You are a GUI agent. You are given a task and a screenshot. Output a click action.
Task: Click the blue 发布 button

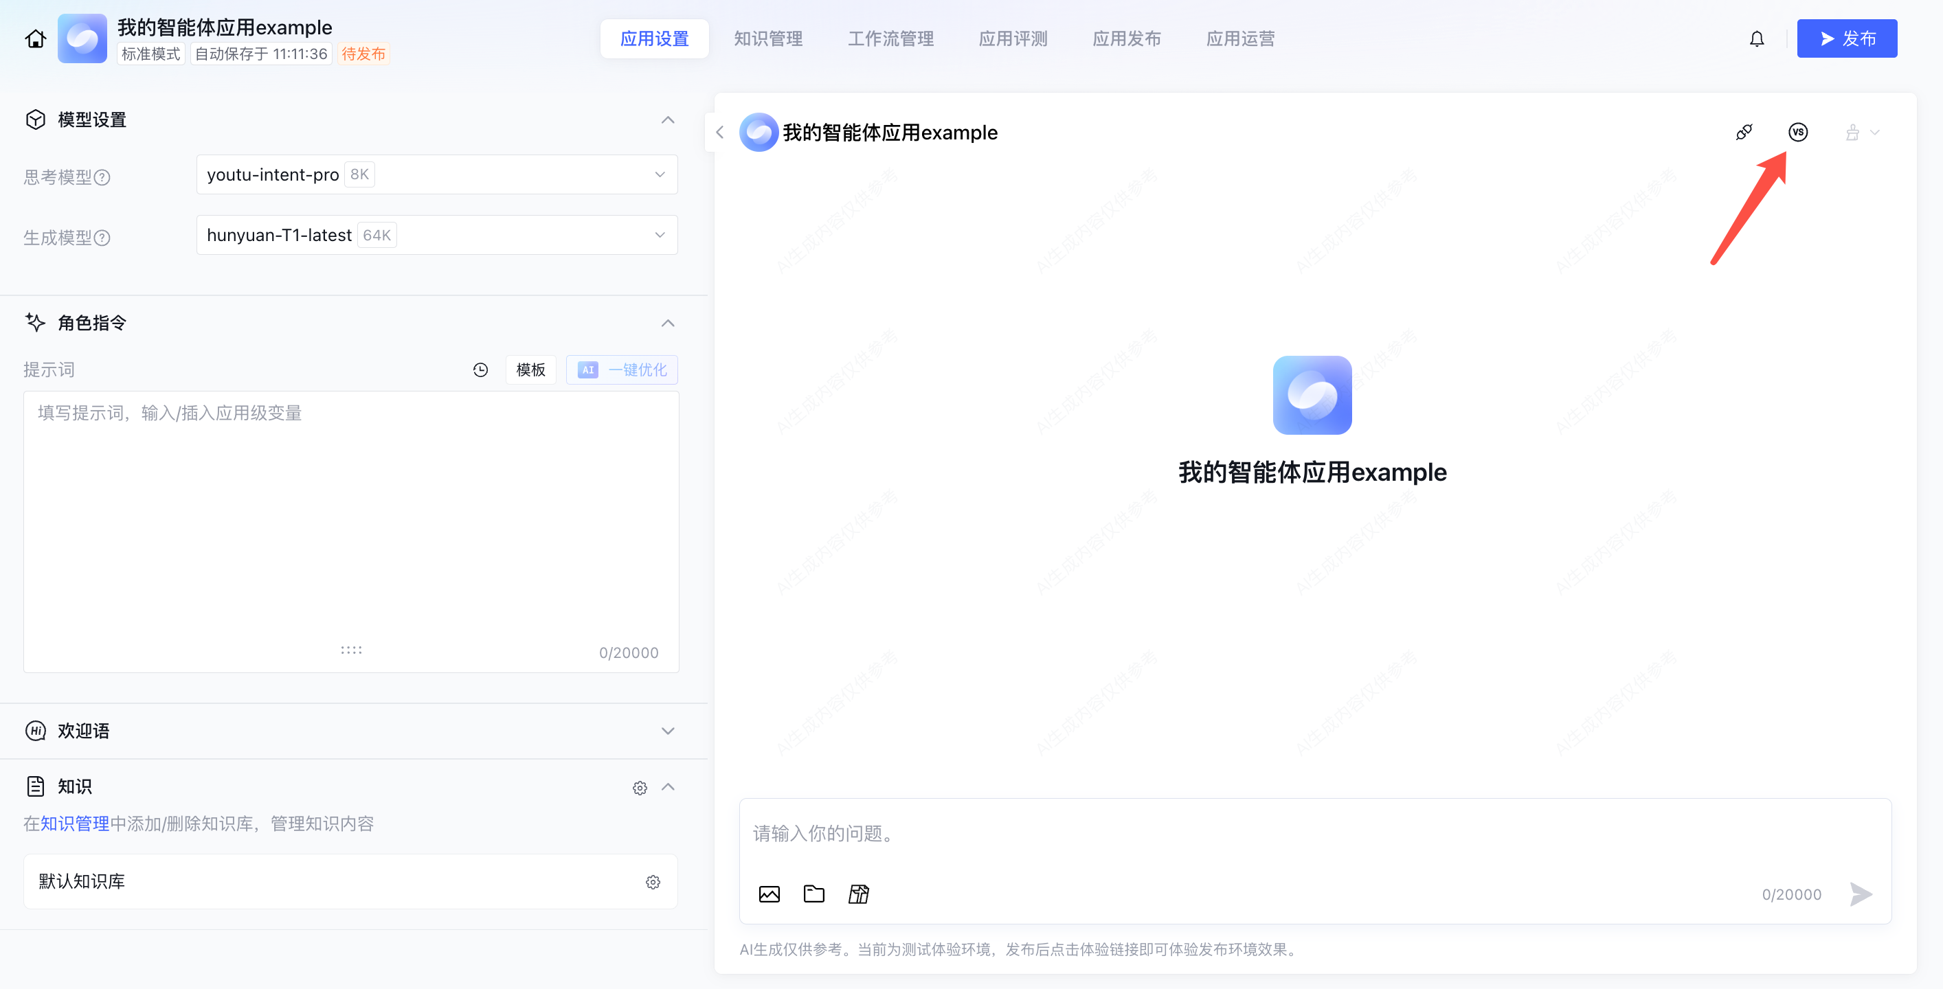click(x=1846, y=38)
